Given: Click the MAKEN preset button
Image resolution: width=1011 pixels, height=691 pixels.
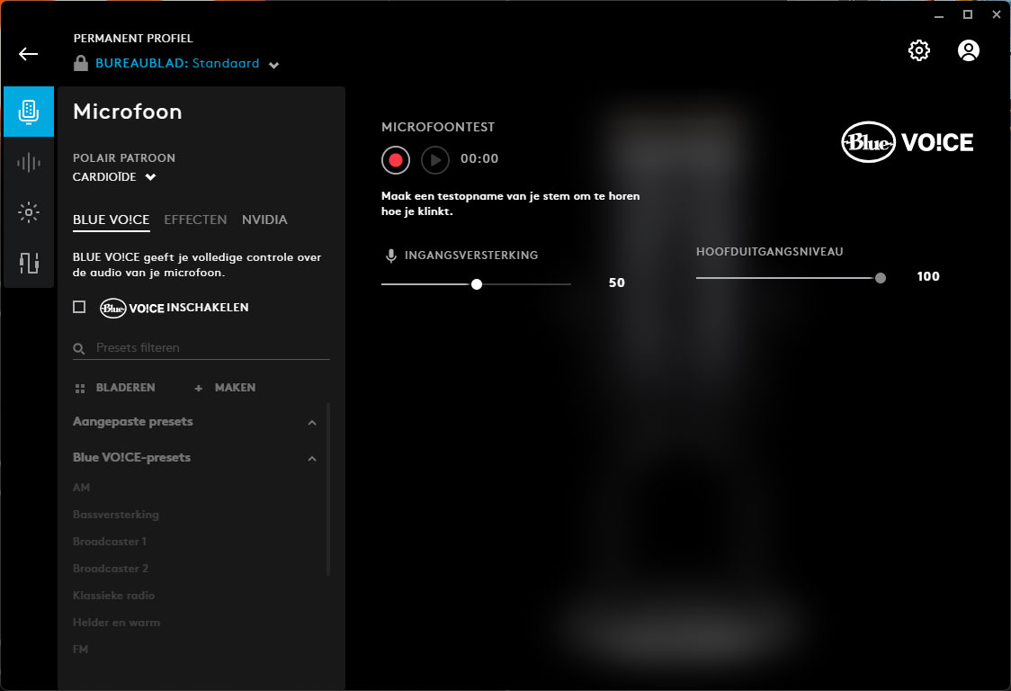Looking at the screenshot, I should tap(225, 388).
